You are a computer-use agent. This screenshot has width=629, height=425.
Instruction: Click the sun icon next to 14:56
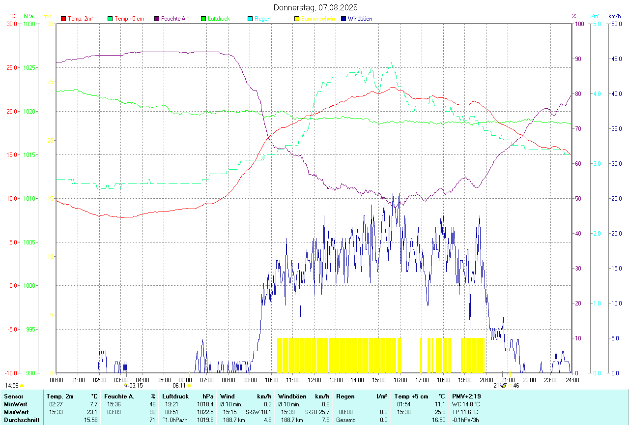22,386
